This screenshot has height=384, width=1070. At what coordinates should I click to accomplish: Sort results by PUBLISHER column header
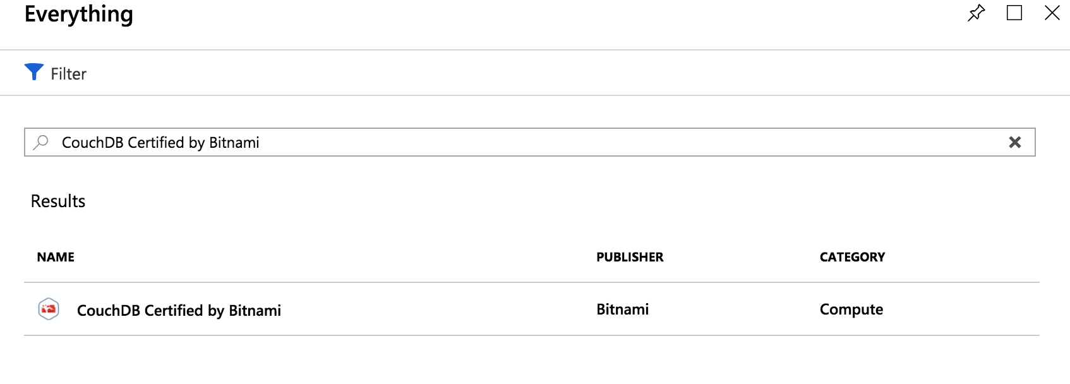[x=630, y=257]
